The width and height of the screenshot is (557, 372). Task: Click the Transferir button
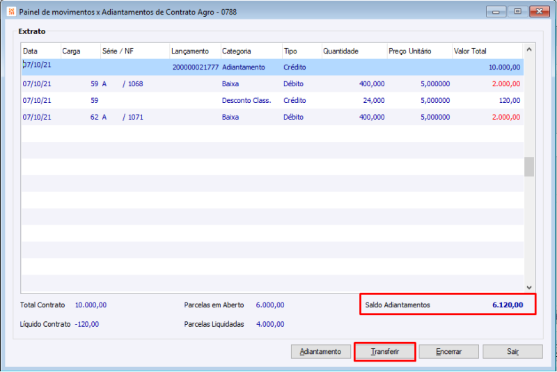tap(385, 352)
